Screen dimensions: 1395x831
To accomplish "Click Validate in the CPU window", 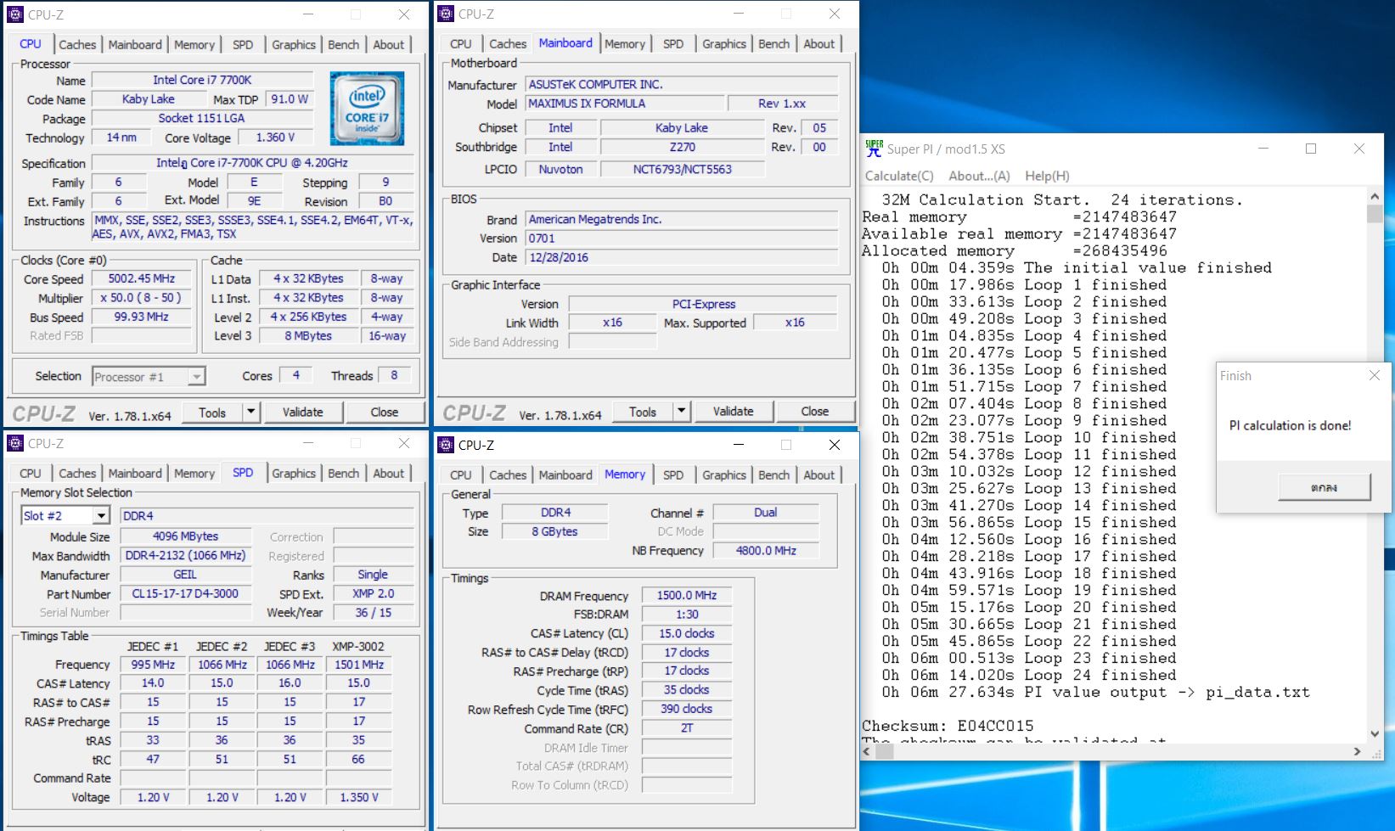I will [302, 412].
